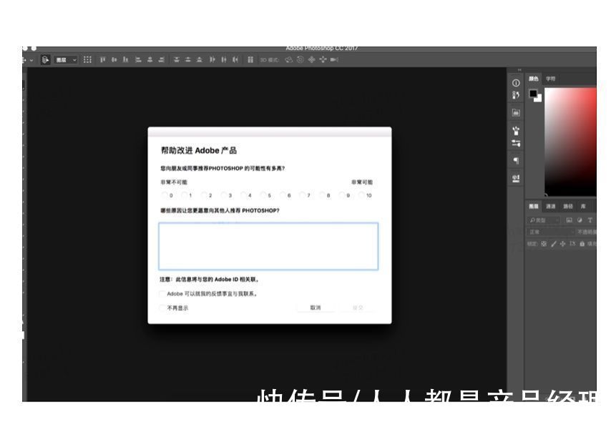This screenshot has height=422, width=611.
Task: Open the circled-i info panel icon
Action: click(x=516, y=82)
